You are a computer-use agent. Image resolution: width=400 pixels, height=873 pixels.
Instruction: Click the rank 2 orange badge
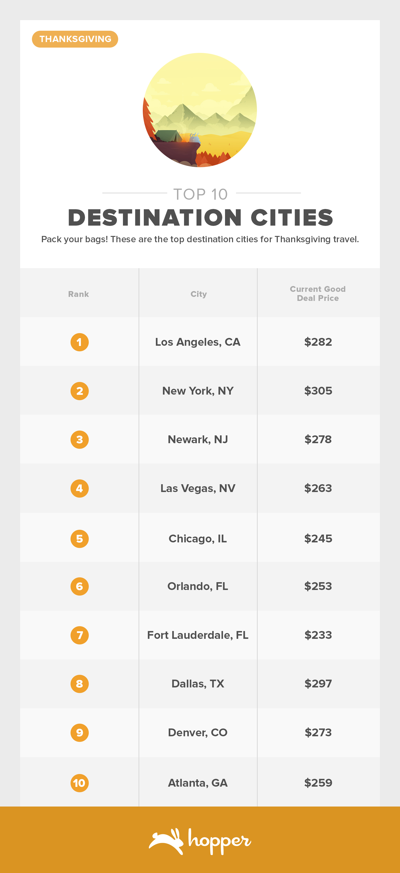tap(79, 391)
